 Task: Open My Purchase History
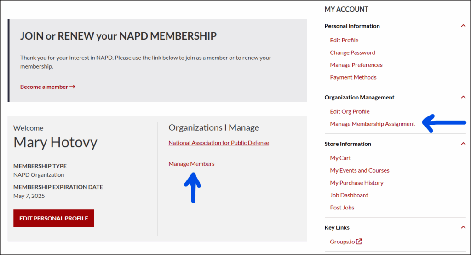356,183
